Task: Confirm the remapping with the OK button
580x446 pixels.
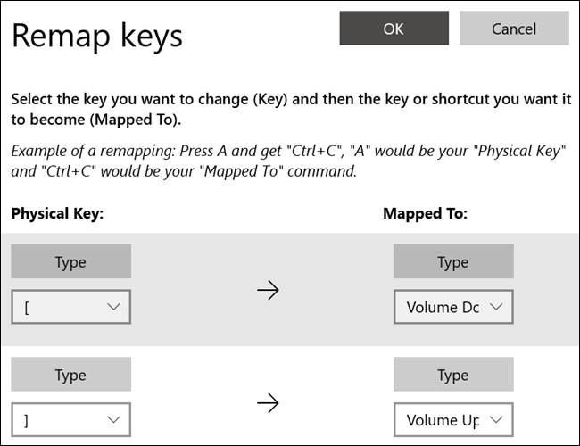Action: [394, 29]
